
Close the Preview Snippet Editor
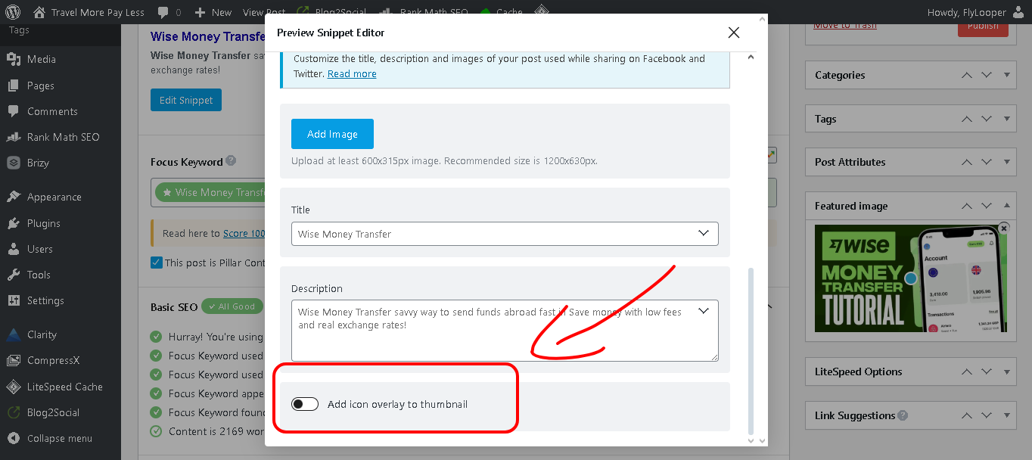733,33
